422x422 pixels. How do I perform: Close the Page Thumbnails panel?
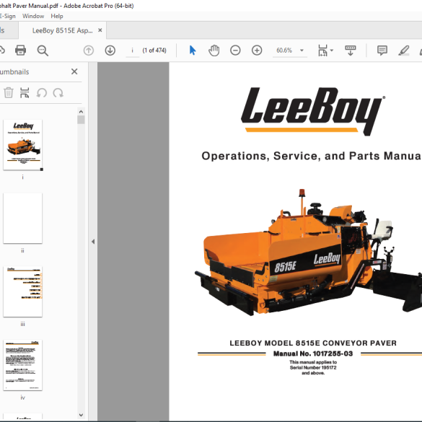[74, 71]
